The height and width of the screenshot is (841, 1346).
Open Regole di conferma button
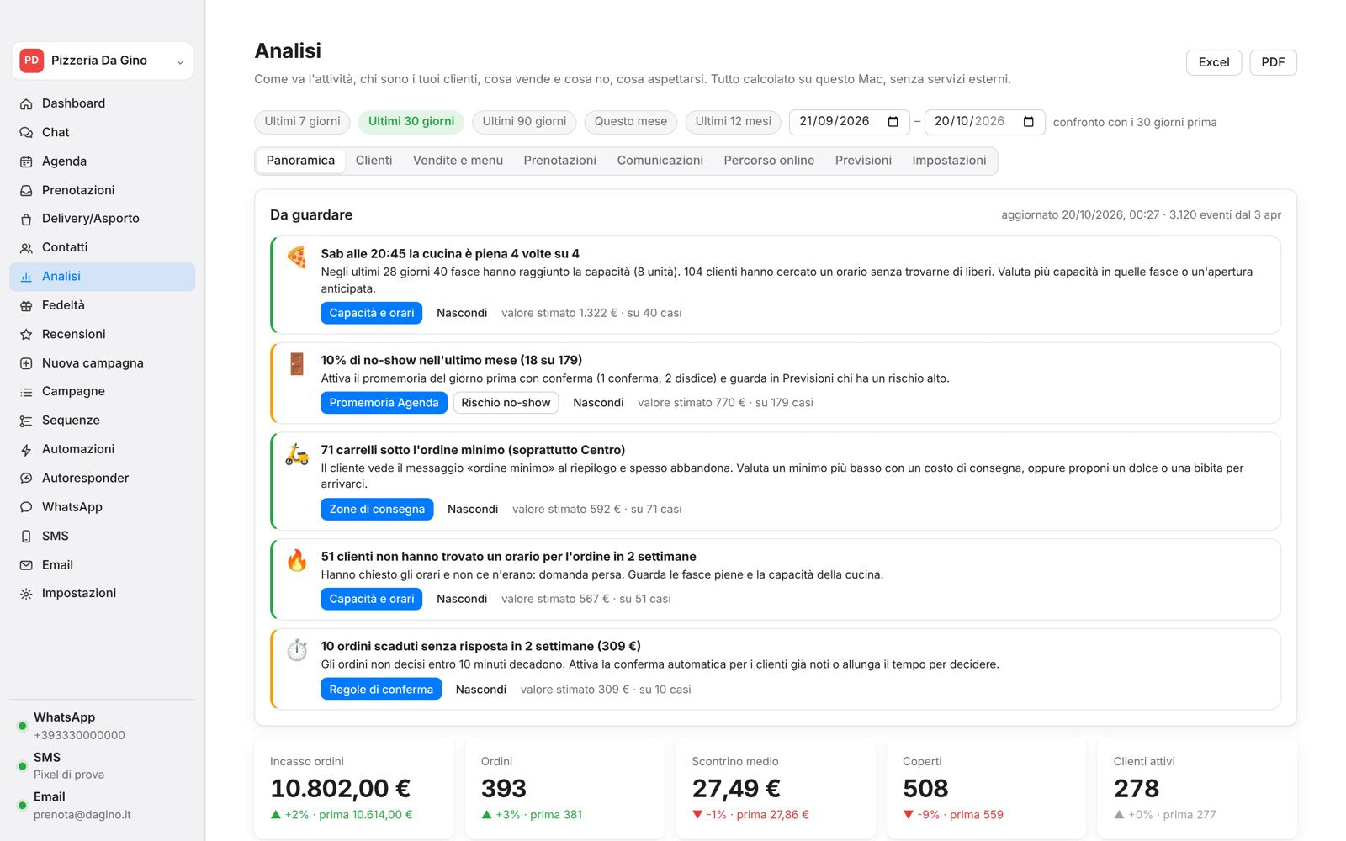point(381,690)
